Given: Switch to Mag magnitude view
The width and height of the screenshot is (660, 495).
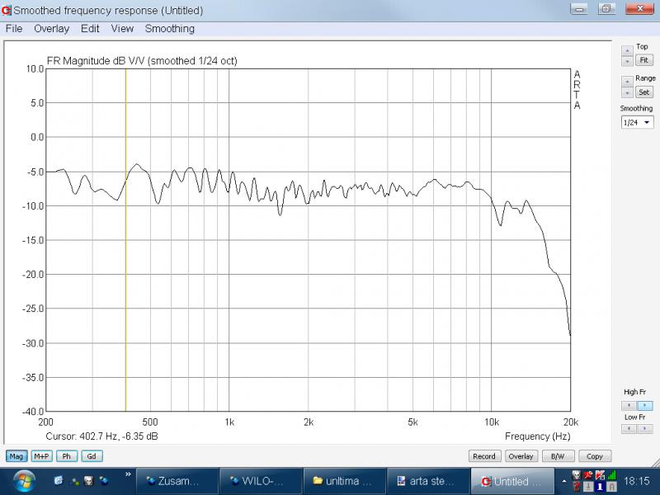Looking at the screenshot, I should (x=16, y=456).
